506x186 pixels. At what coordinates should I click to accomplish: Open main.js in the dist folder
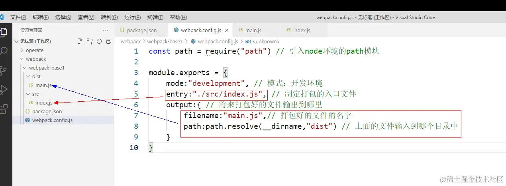pyautogui.click(x=43, y=85)
